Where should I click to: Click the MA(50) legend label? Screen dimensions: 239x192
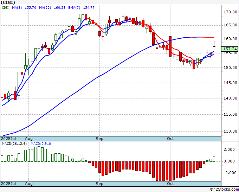[x=45, y=7]
